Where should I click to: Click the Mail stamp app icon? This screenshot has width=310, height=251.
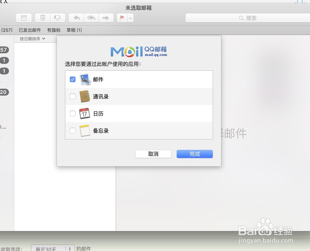[x=85, y=80]
